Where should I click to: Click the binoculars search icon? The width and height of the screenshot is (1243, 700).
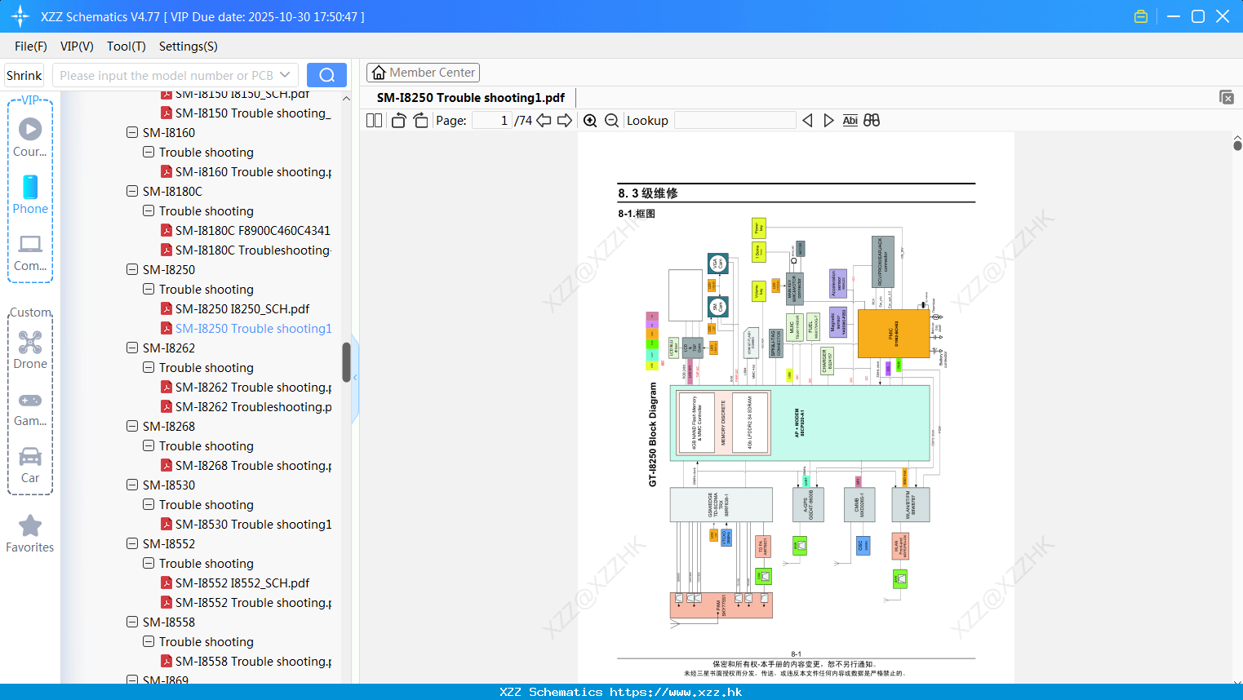click(872, 120)
